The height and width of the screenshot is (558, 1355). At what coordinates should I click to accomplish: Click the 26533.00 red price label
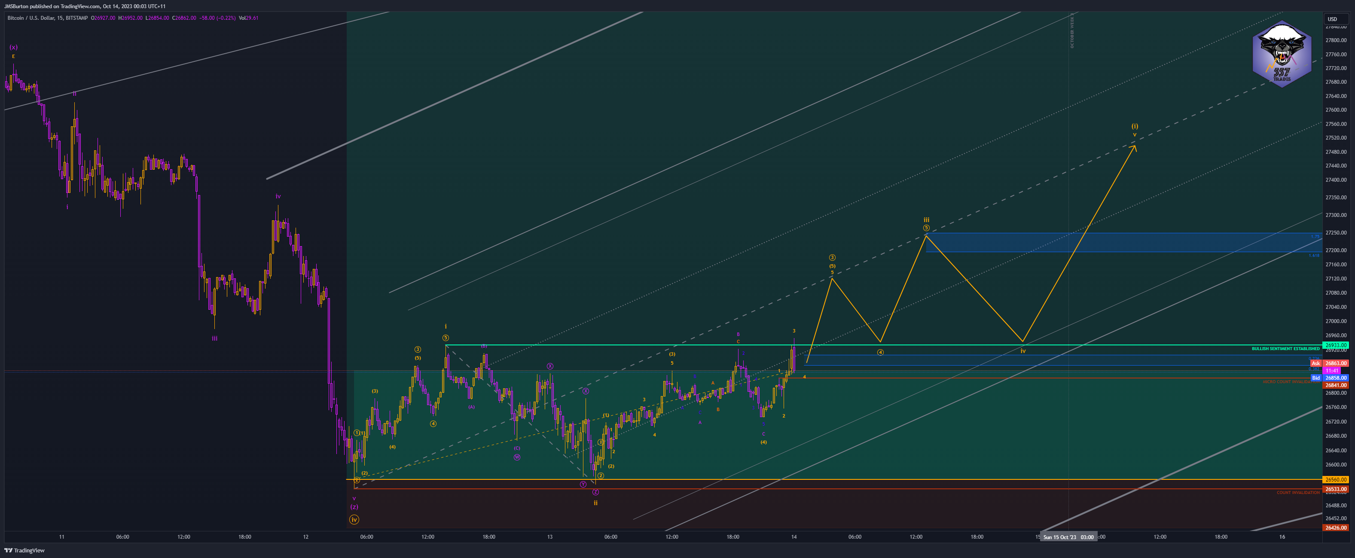click(x=1336, y=488)
